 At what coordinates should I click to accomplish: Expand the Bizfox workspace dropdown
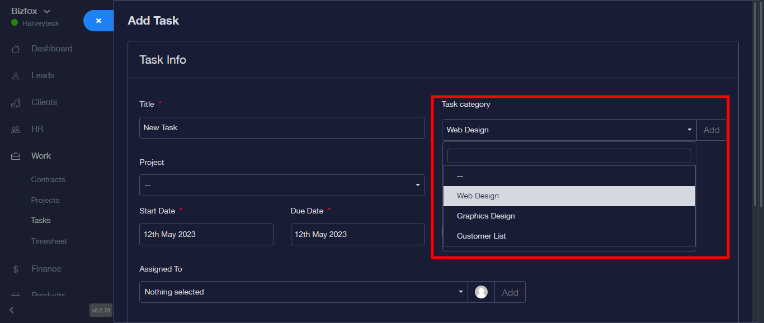coord(47,11)
